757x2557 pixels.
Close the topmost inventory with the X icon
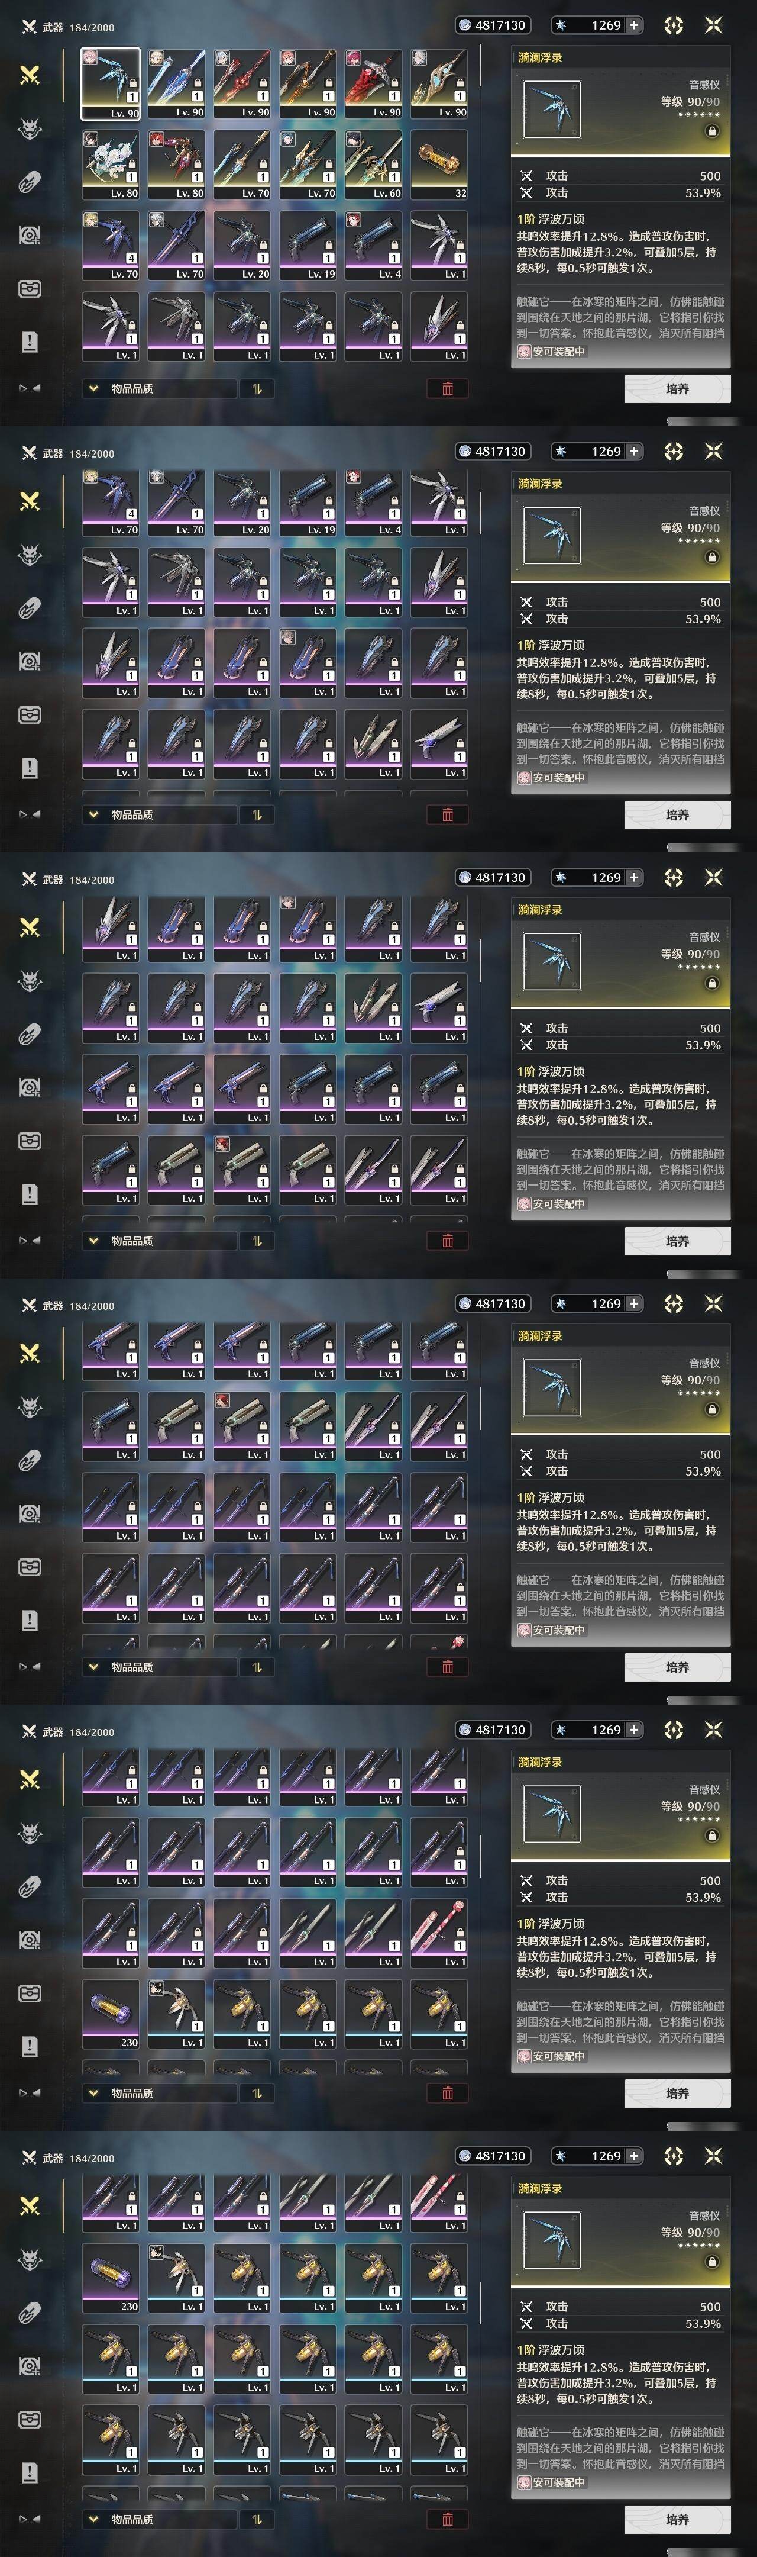tap(713, 26)
